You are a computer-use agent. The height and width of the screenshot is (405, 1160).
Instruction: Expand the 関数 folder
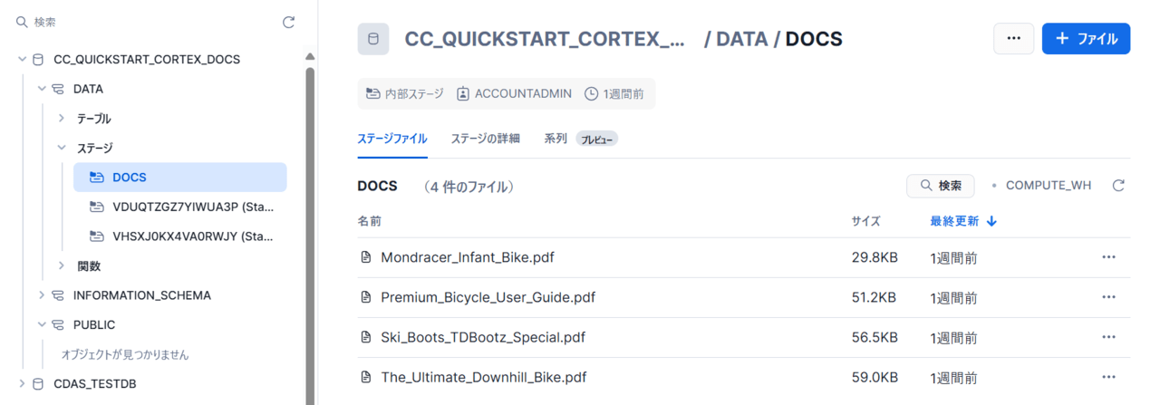pos(61,266)
